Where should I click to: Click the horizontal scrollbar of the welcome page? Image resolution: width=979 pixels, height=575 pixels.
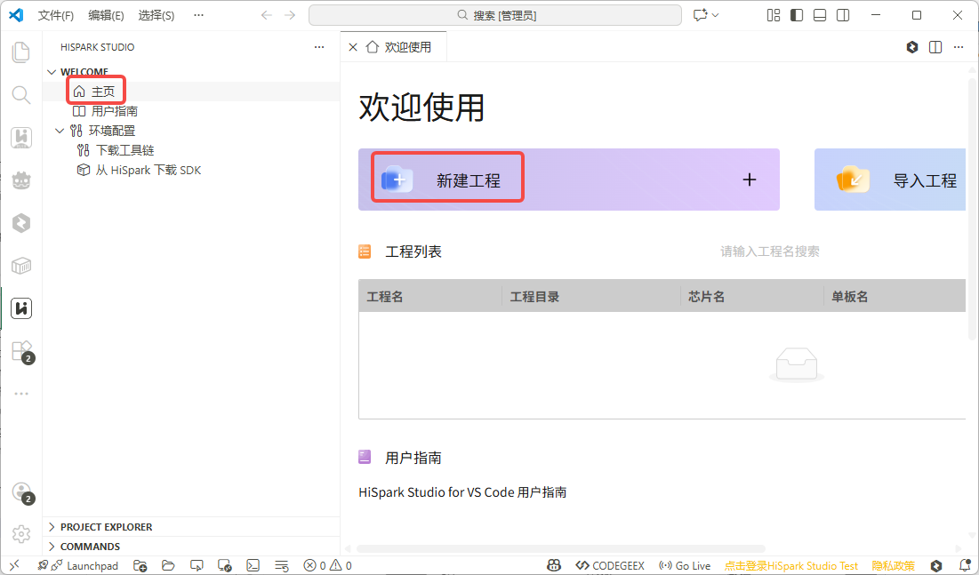pyautogui.click(x=561, y=548)
